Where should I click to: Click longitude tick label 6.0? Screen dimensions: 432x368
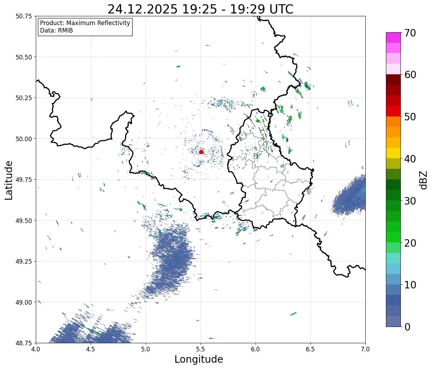(256, 349)
